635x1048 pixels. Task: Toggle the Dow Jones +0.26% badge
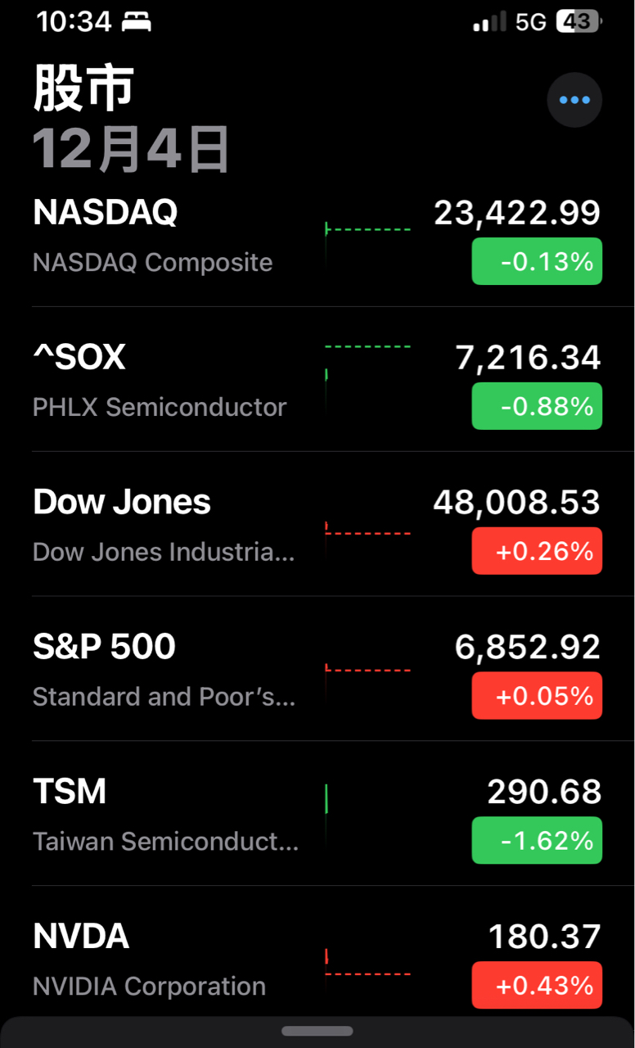point(537,551)
